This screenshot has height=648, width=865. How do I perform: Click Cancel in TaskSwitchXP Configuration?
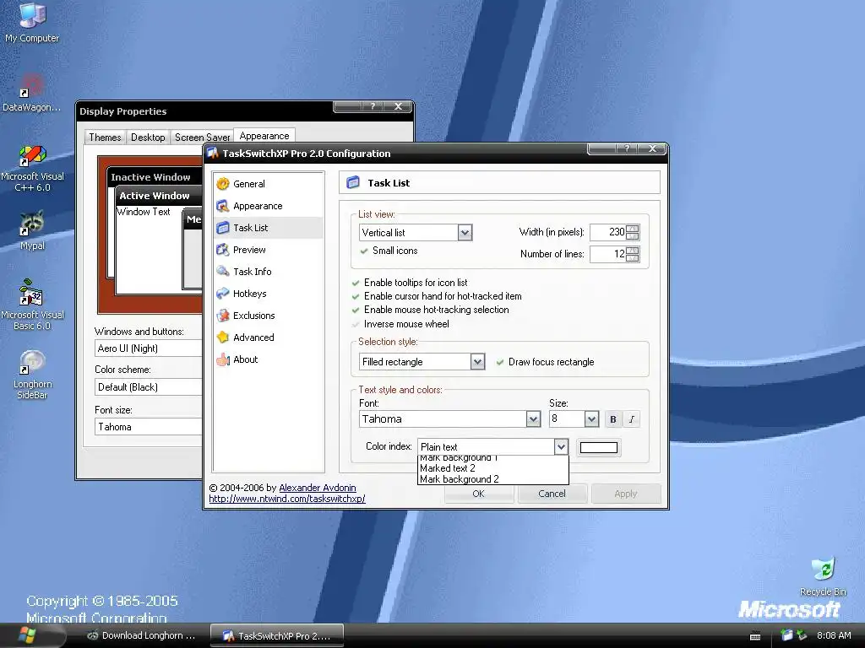coord(552,494)
